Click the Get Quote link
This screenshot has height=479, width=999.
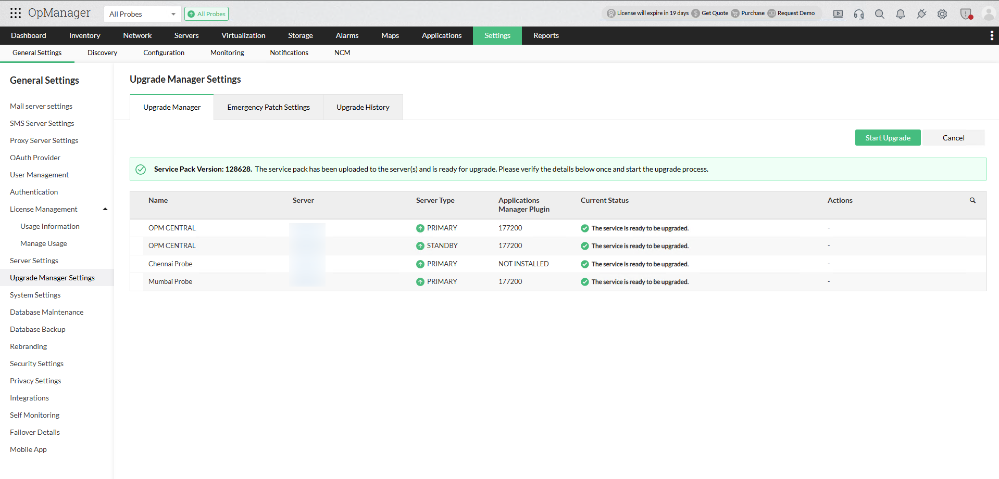[715, 13]
